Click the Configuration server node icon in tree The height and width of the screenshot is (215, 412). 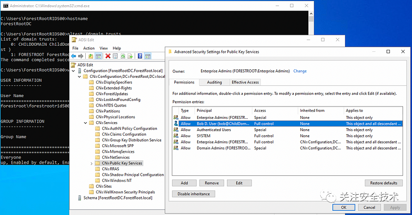click(80, 71)
